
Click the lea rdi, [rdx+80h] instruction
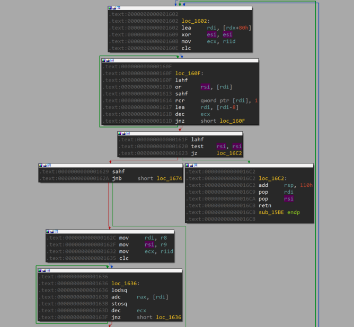216,28
